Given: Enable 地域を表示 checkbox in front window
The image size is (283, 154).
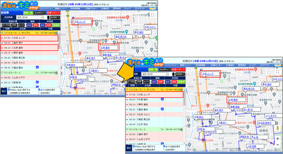Looking at the screenshot, I should pos(164,150).
